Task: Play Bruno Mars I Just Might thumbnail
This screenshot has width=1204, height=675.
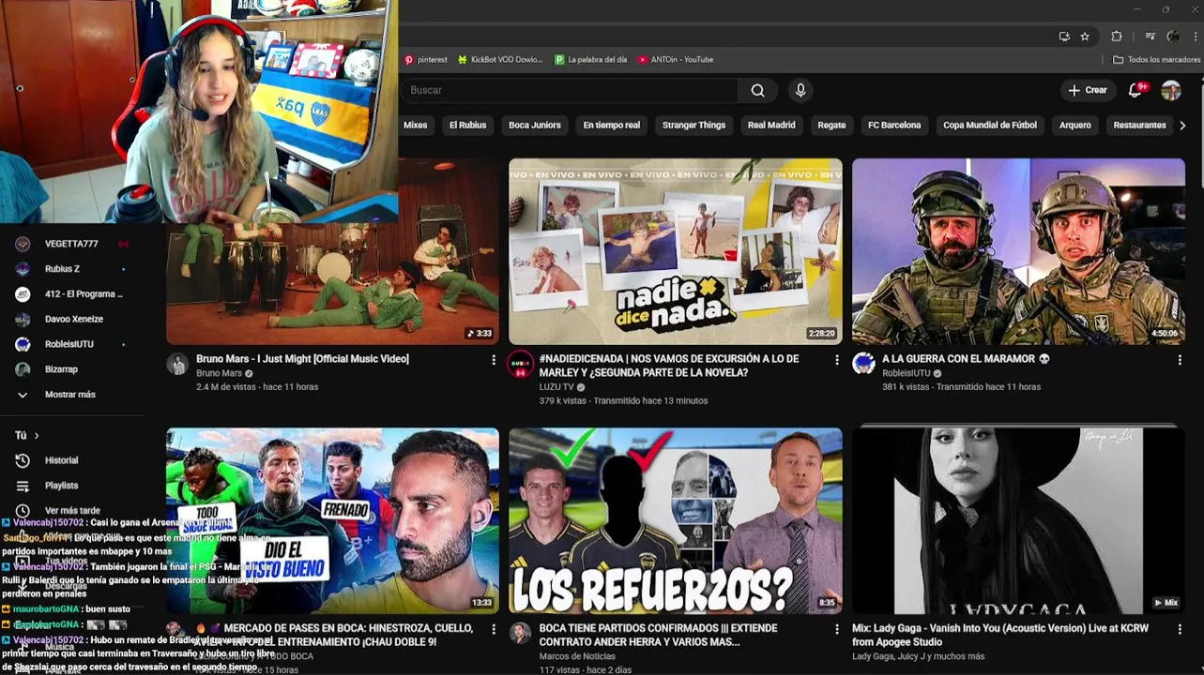Action: pyautogui.click(x=332, y=251)
